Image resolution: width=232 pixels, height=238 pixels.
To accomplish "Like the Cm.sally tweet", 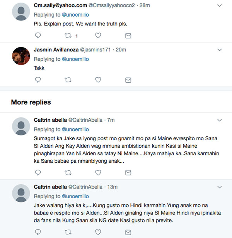I will (98, 36).
